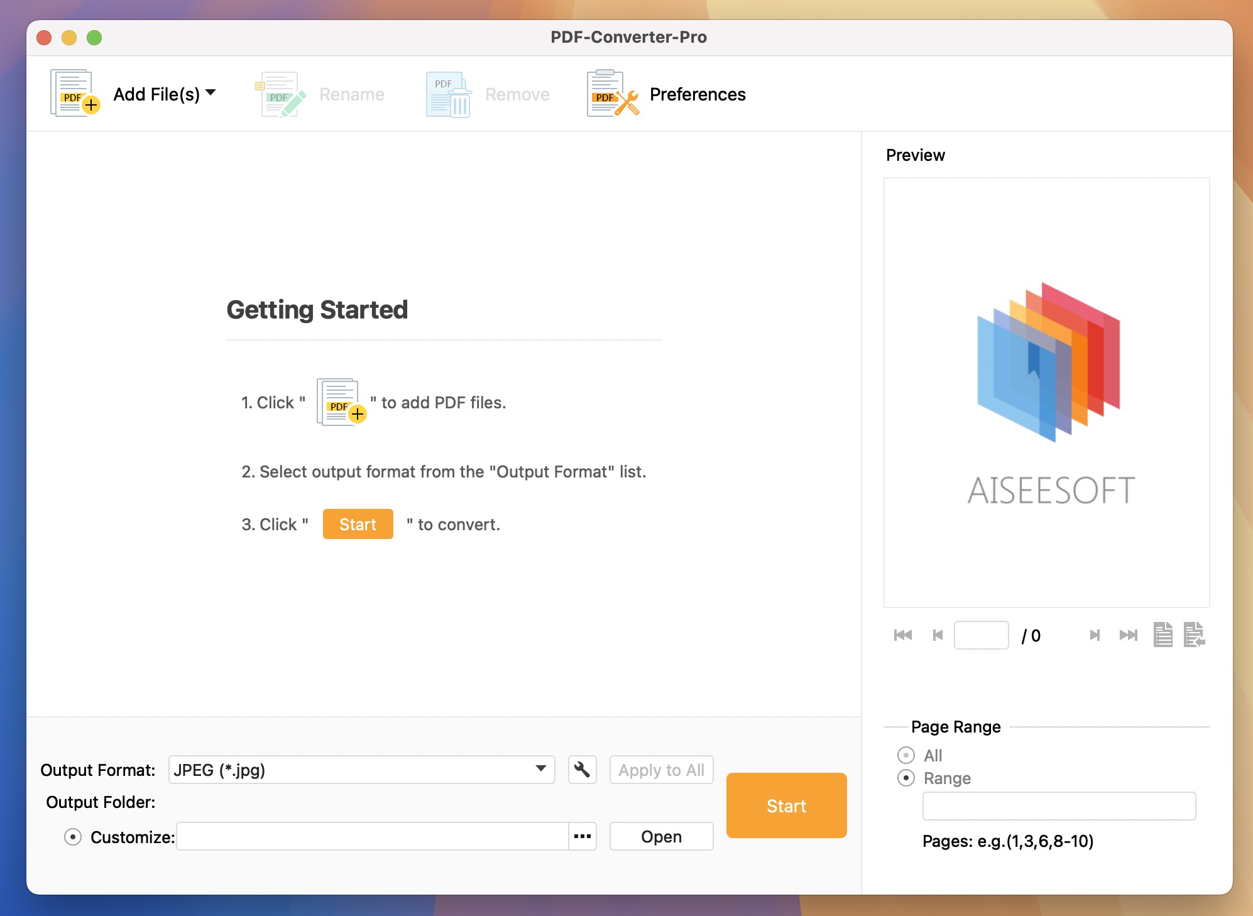
Task: Click the last page navigation icon
Action: pyautogui.click(x=1128, y=635)
